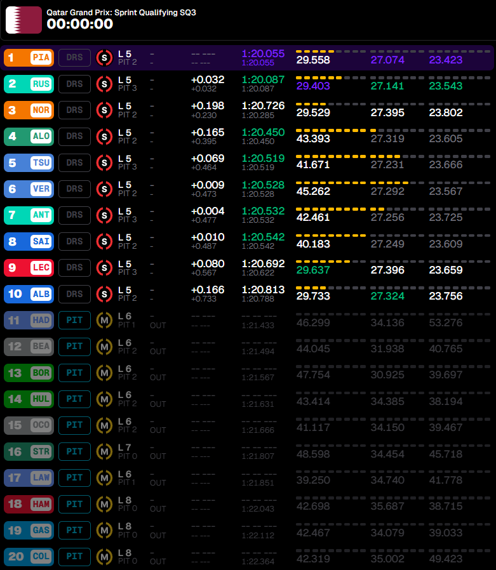Click HAM's best lap 1:22.043
This screenshot has height=570, width=496.
point(258,509)
